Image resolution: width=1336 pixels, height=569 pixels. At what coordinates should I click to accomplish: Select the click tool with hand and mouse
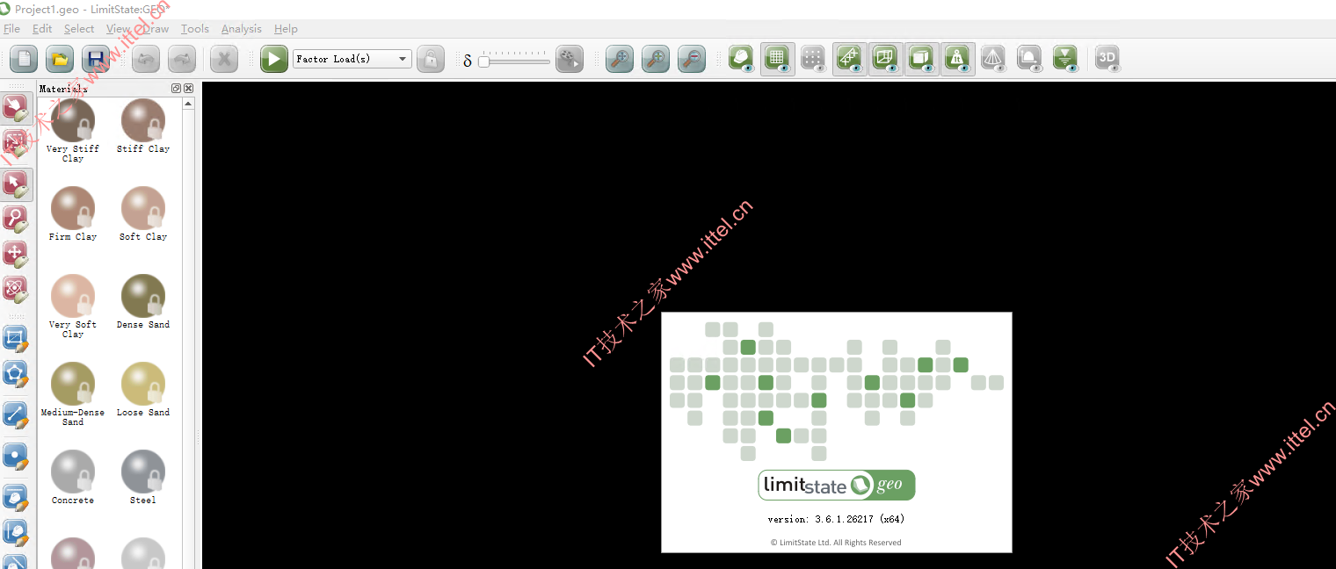(16, 109)
